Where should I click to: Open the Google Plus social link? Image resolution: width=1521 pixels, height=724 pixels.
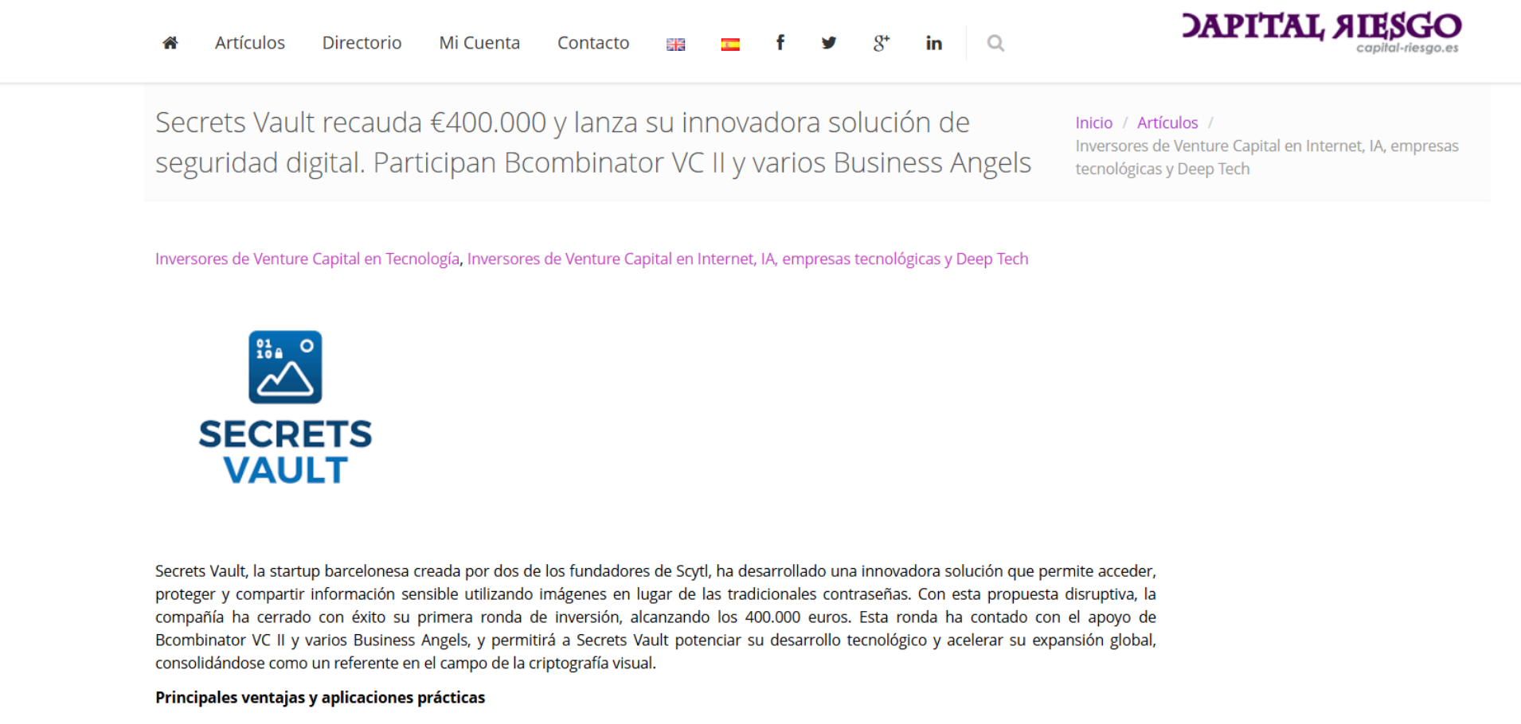pos(881,43)
